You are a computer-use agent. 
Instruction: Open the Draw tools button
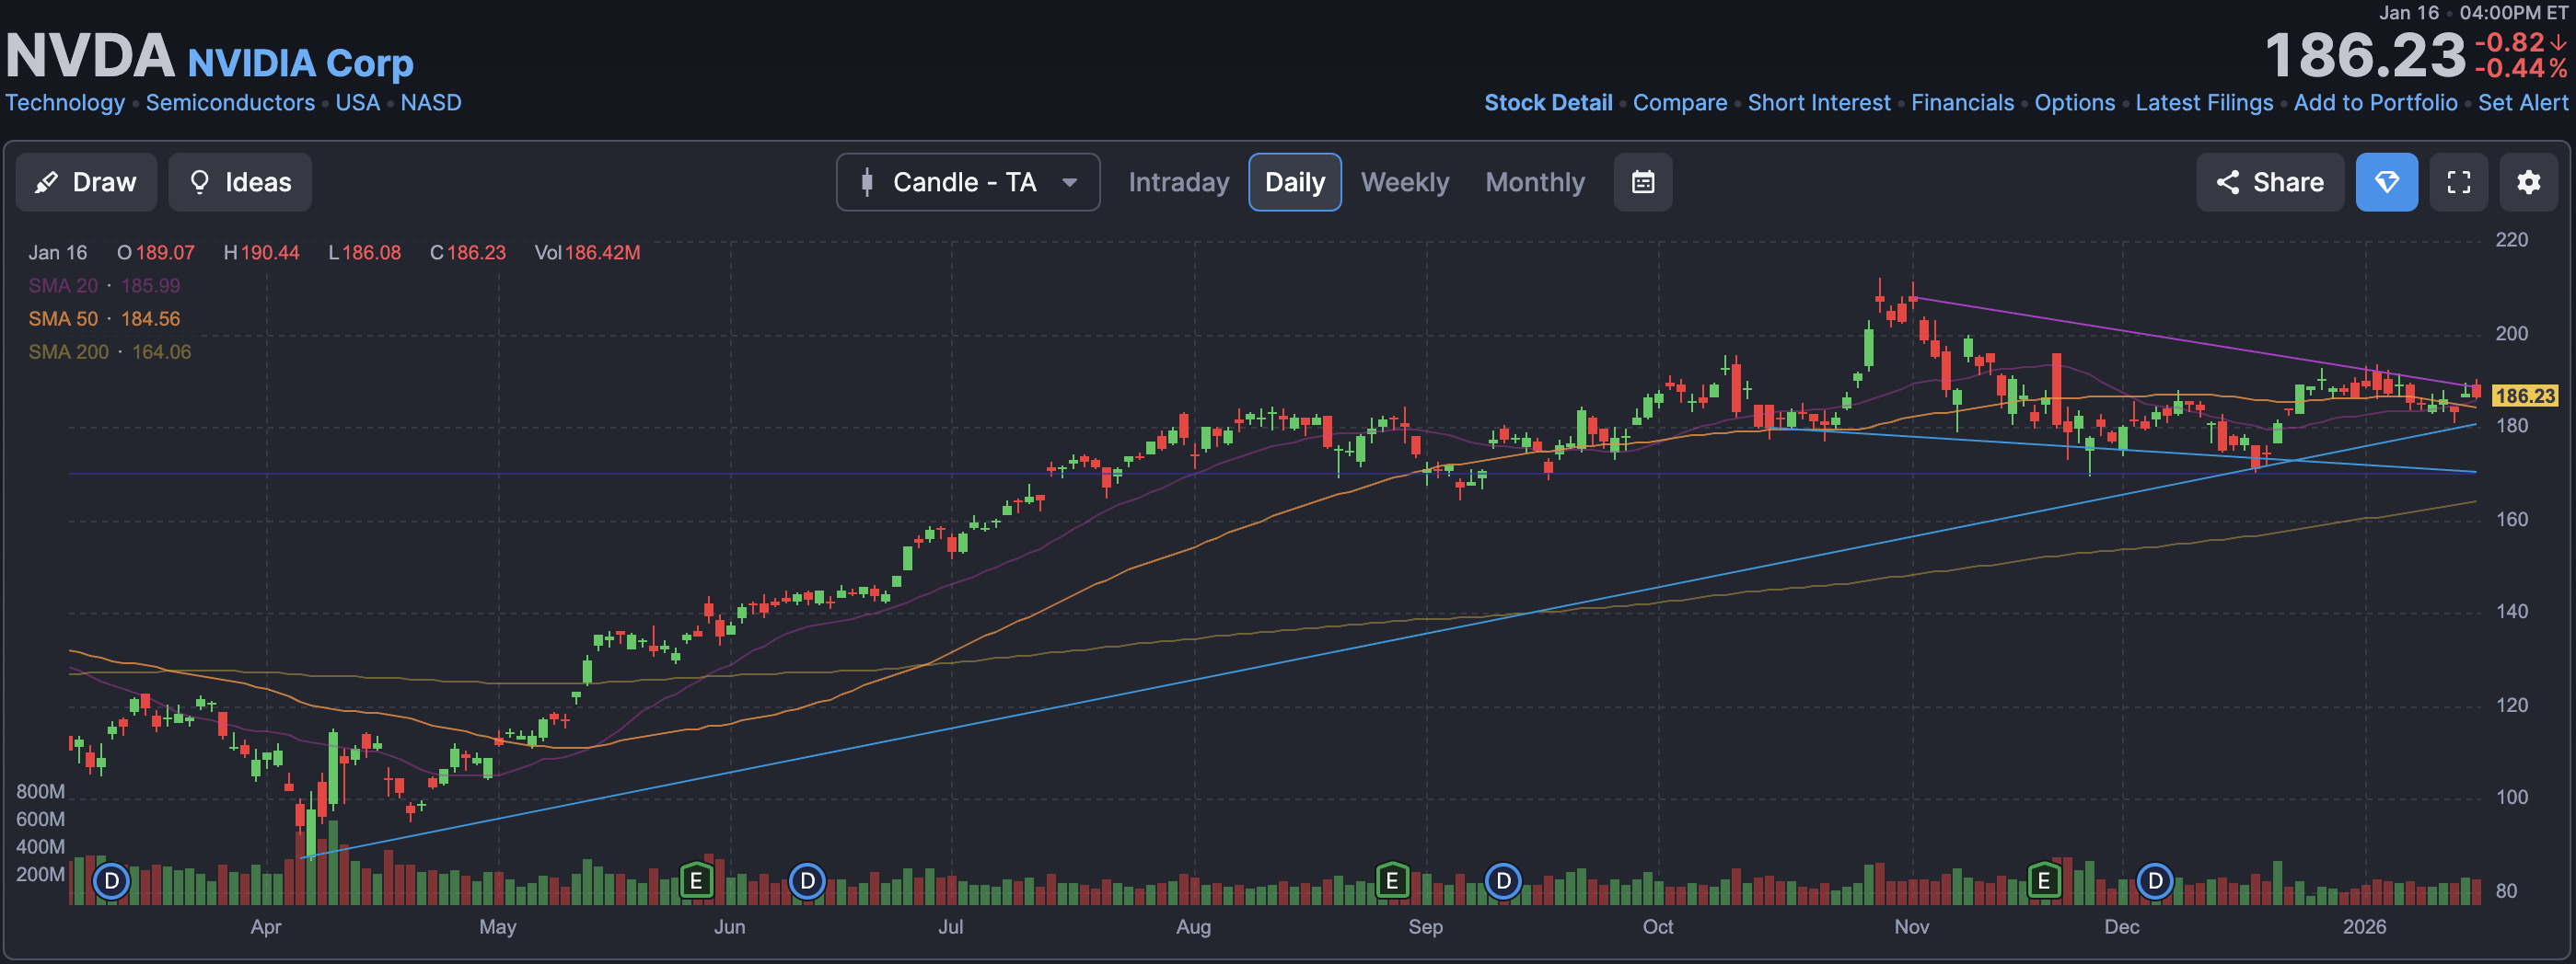pos(86,182)
